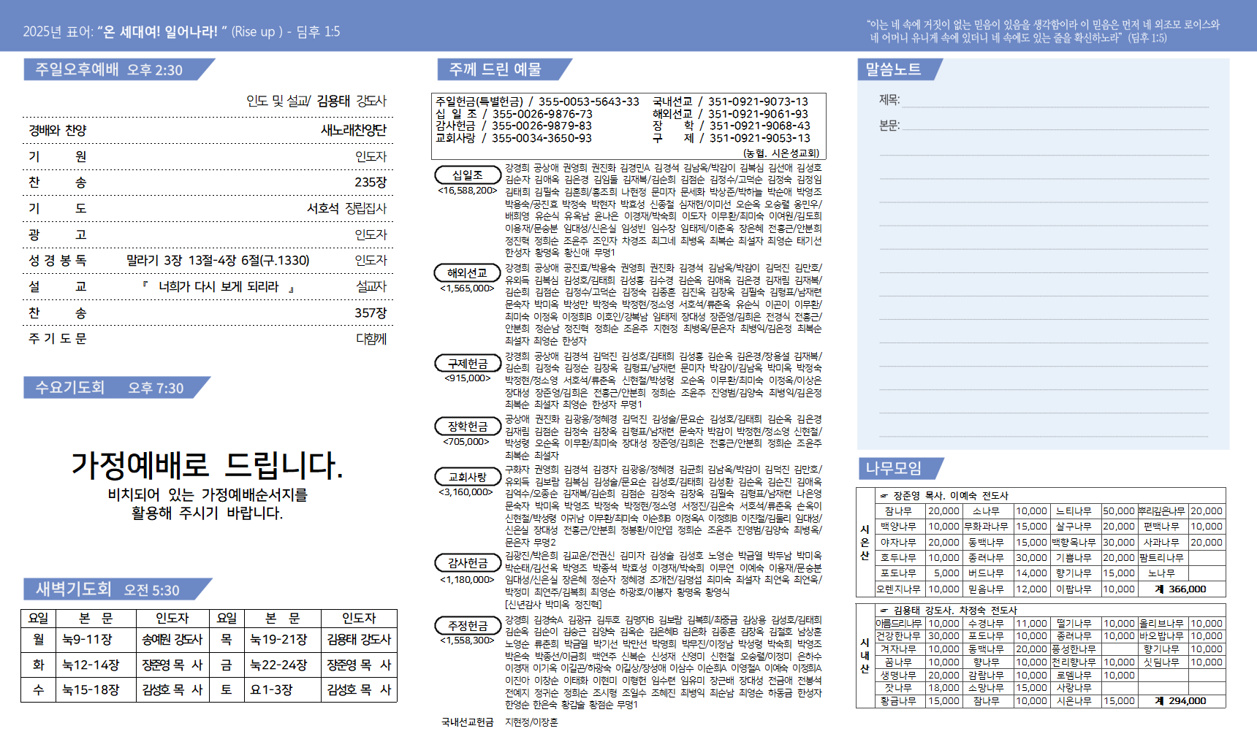Select the 구제헌금 offering label
The width and height of the screenshot is (1257, 742).
pyautogui.click(x=468, y=363)
